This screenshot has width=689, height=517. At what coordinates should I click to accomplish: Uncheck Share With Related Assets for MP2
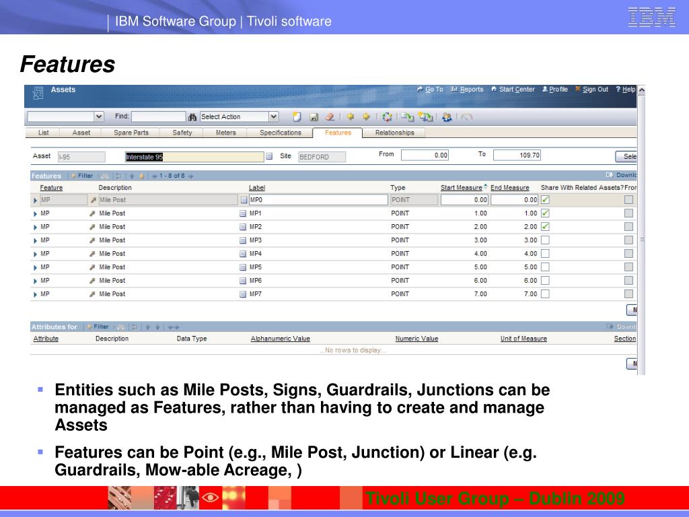(x=545, y=227)
